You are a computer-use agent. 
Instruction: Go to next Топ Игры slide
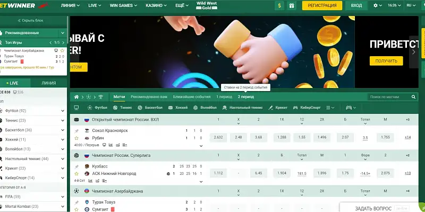pos(63,42)
